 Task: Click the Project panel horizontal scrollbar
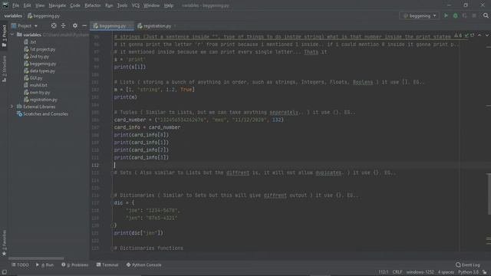tap(36, 258)
